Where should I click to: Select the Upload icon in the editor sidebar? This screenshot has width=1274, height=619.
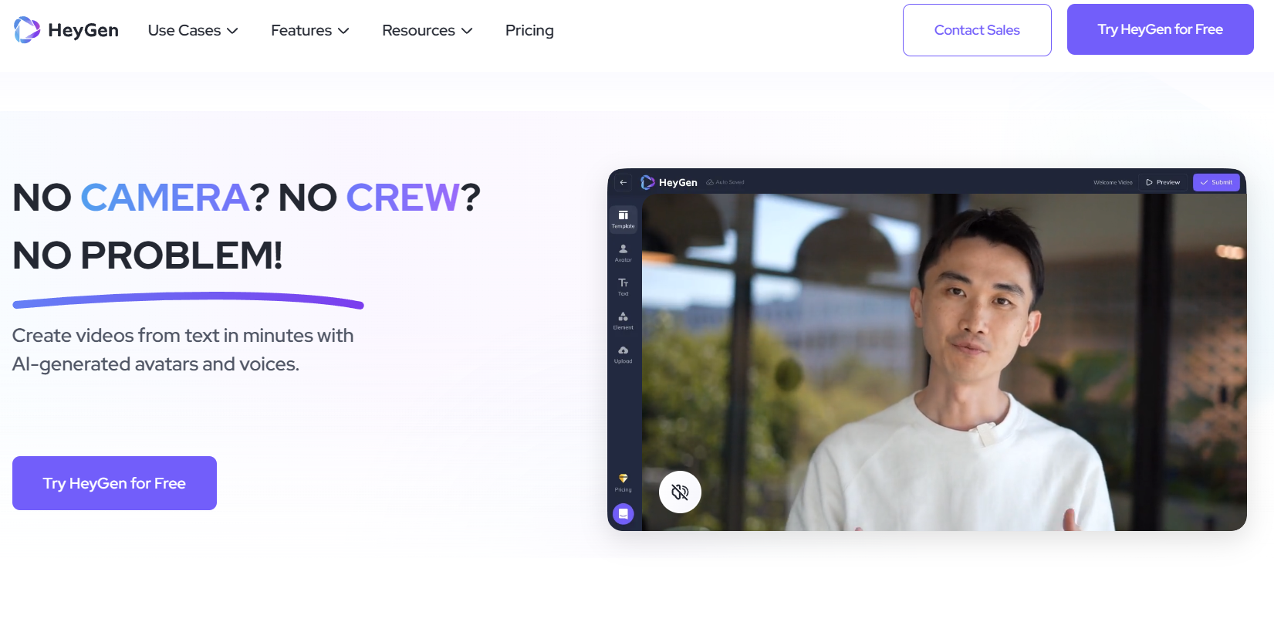coord(623,355)
